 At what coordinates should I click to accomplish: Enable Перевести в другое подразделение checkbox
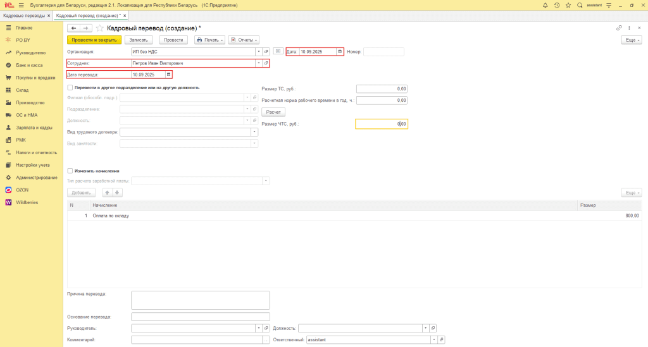pyautogui.click(x=70, y=87)
